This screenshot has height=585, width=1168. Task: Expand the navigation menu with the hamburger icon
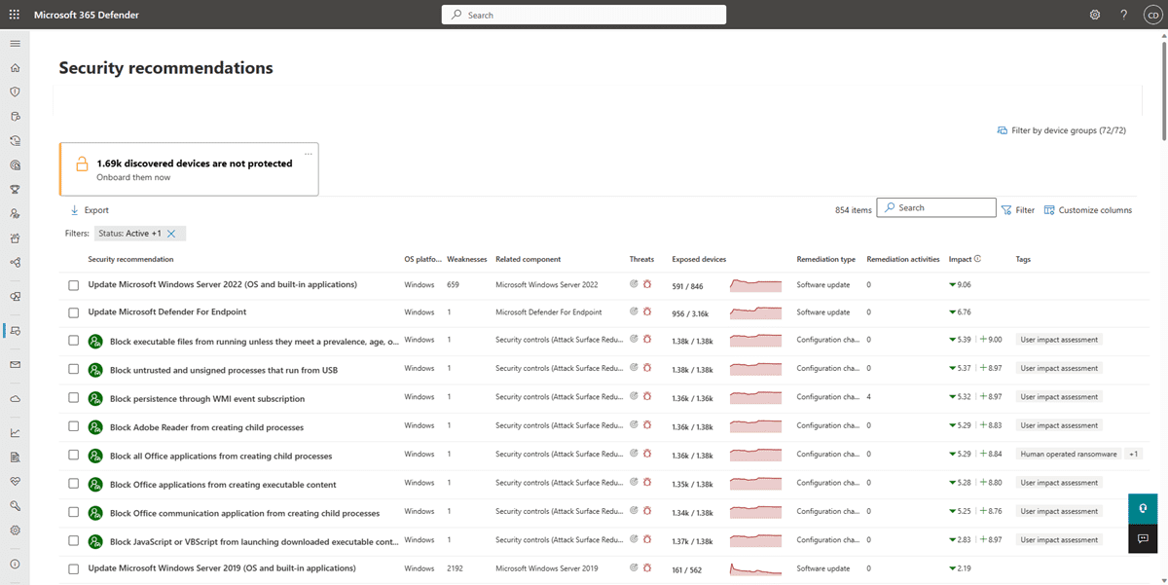[x=14, y=43]
